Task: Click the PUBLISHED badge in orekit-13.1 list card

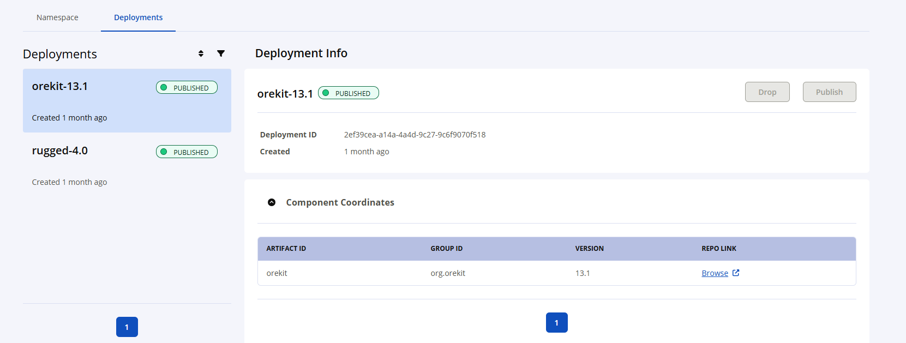Action: coord(187,88)
